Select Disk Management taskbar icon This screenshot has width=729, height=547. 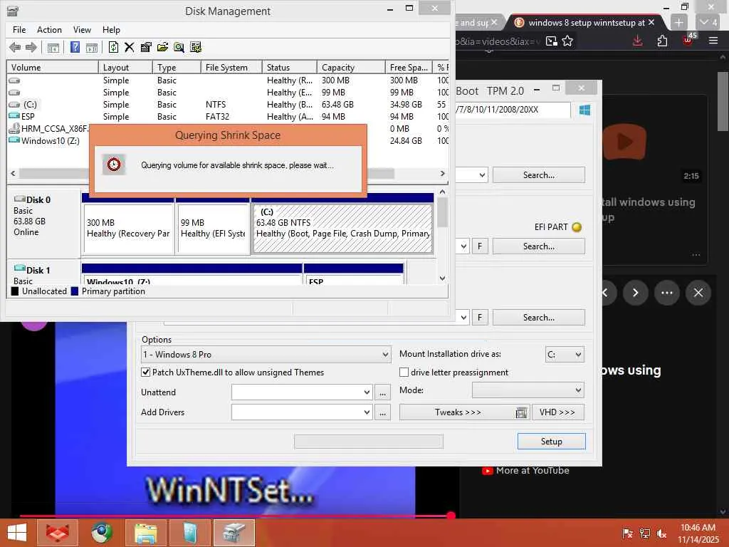(234, 533)
